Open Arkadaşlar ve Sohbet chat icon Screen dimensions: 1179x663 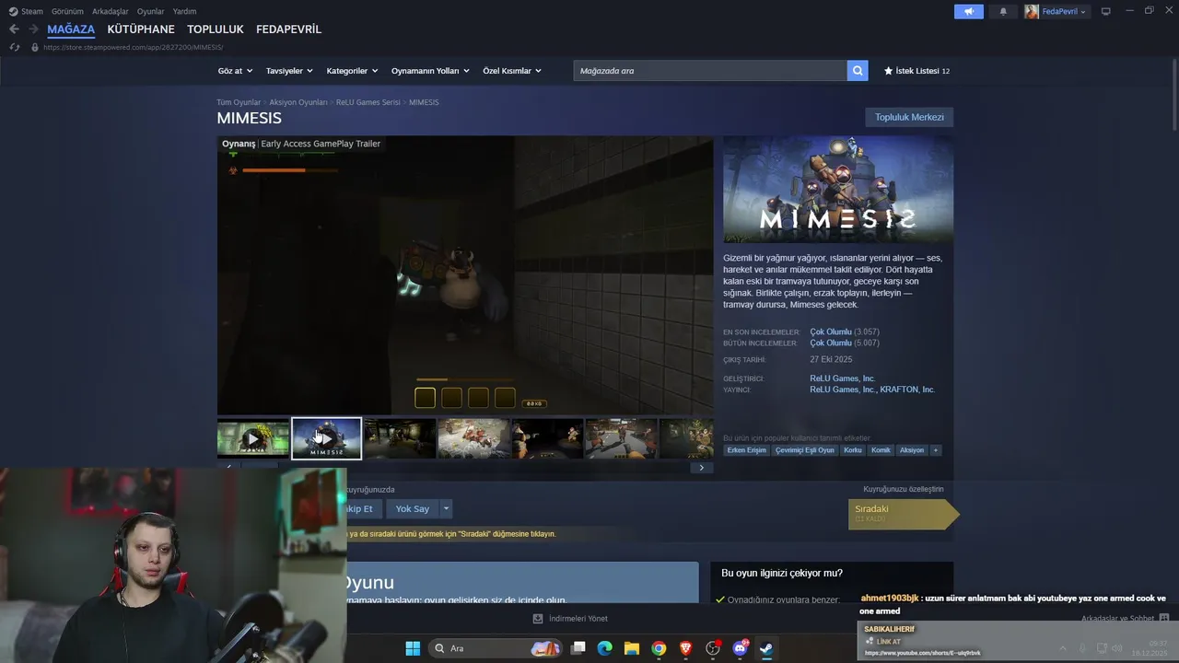1164,619
